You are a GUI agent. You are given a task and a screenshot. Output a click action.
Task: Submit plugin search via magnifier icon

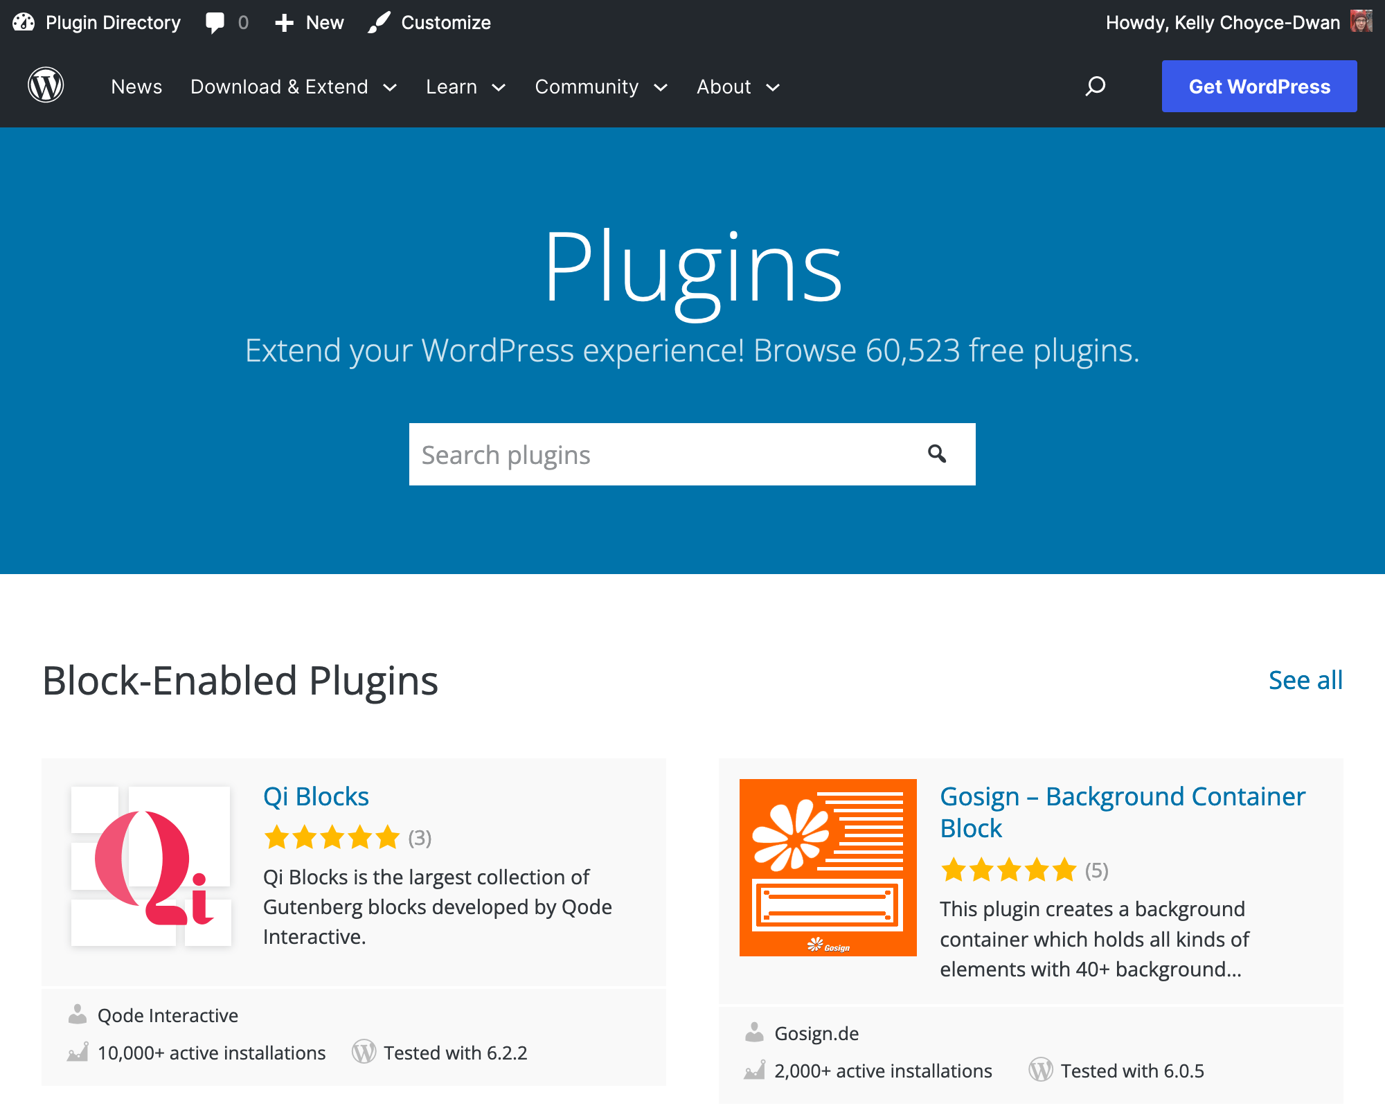(936, 454)
